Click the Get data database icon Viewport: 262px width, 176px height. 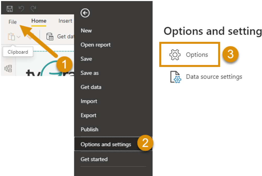(x=50, y=37)
